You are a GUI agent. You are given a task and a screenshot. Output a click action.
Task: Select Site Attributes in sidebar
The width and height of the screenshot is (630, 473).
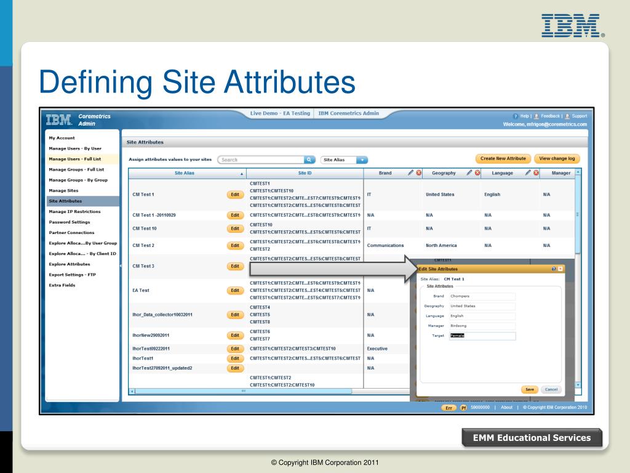[83, 201]
